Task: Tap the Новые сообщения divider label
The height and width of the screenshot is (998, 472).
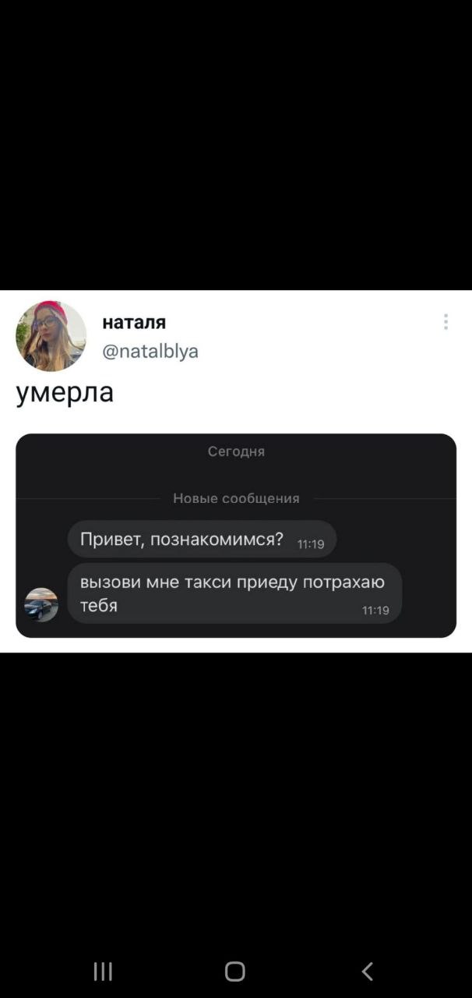Action: coord(236,499)
